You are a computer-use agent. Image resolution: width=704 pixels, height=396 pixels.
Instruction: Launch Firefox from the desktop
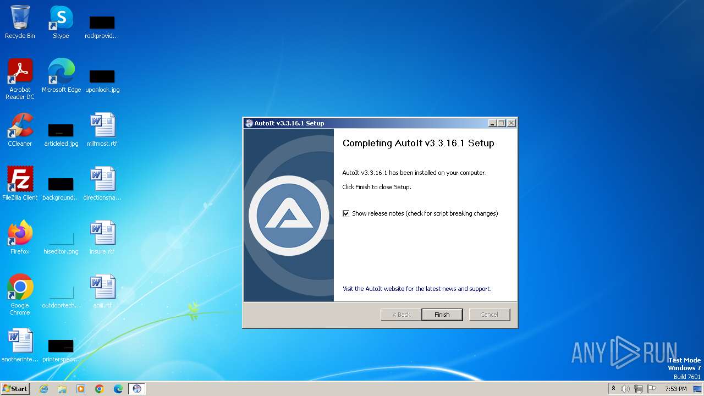(20, 238)
